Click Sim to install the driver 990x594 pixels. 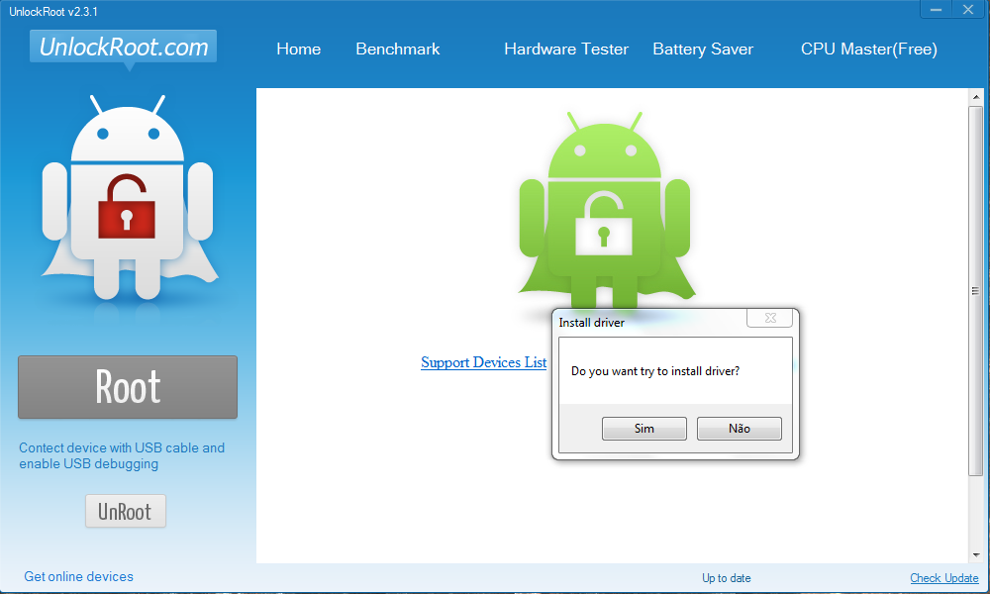[644, 429]
